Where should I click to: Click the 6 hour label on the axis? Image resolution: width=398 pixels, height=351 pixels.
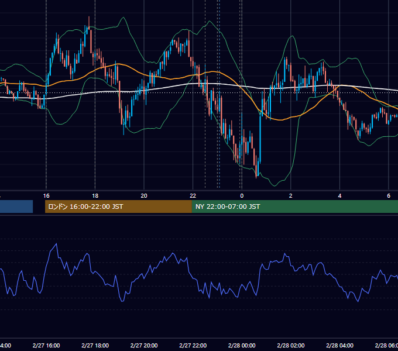pyautogui.click(x=389, y=196)
